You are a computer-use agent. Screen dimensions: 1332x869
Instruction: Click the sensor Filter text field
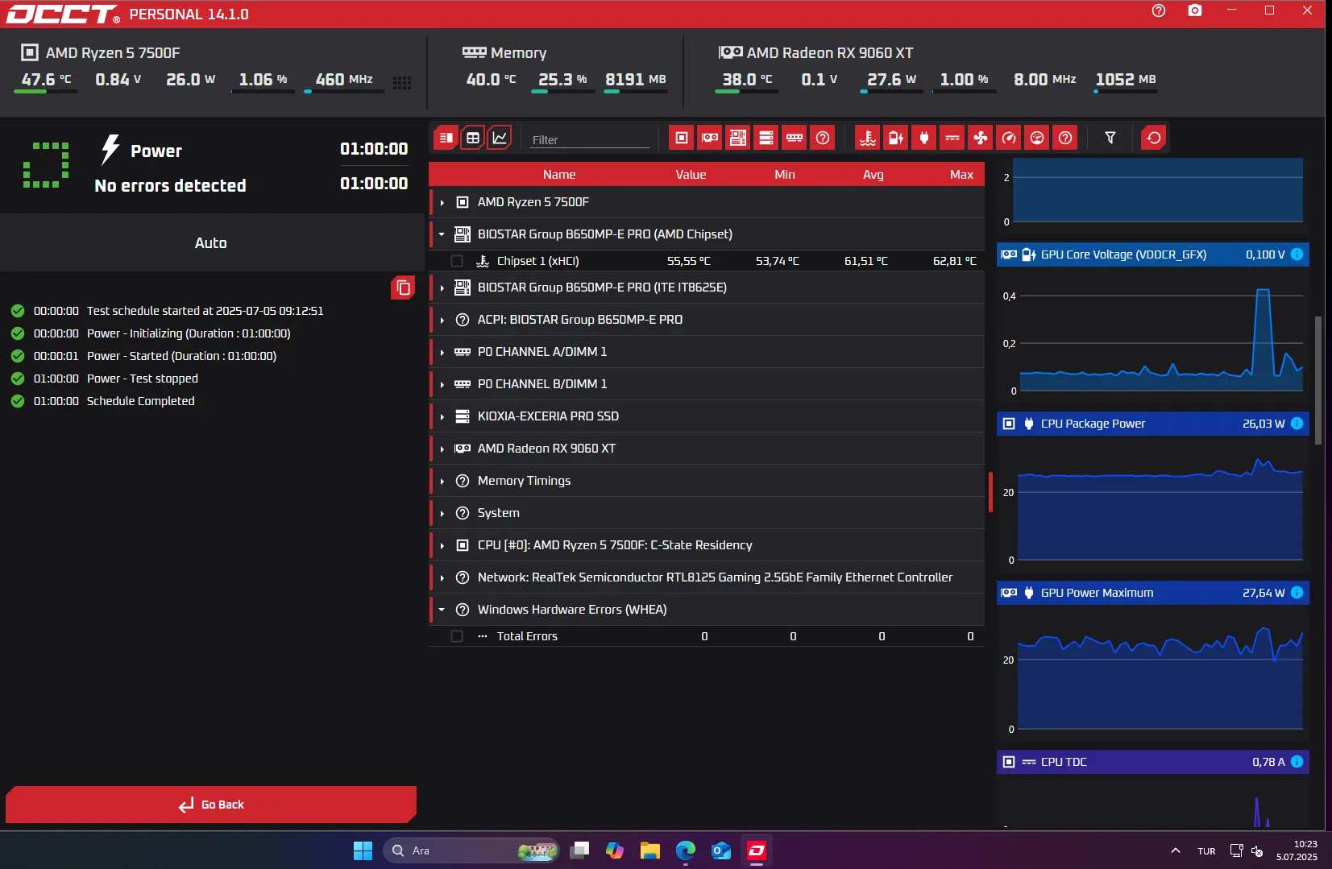coord(590,139)
